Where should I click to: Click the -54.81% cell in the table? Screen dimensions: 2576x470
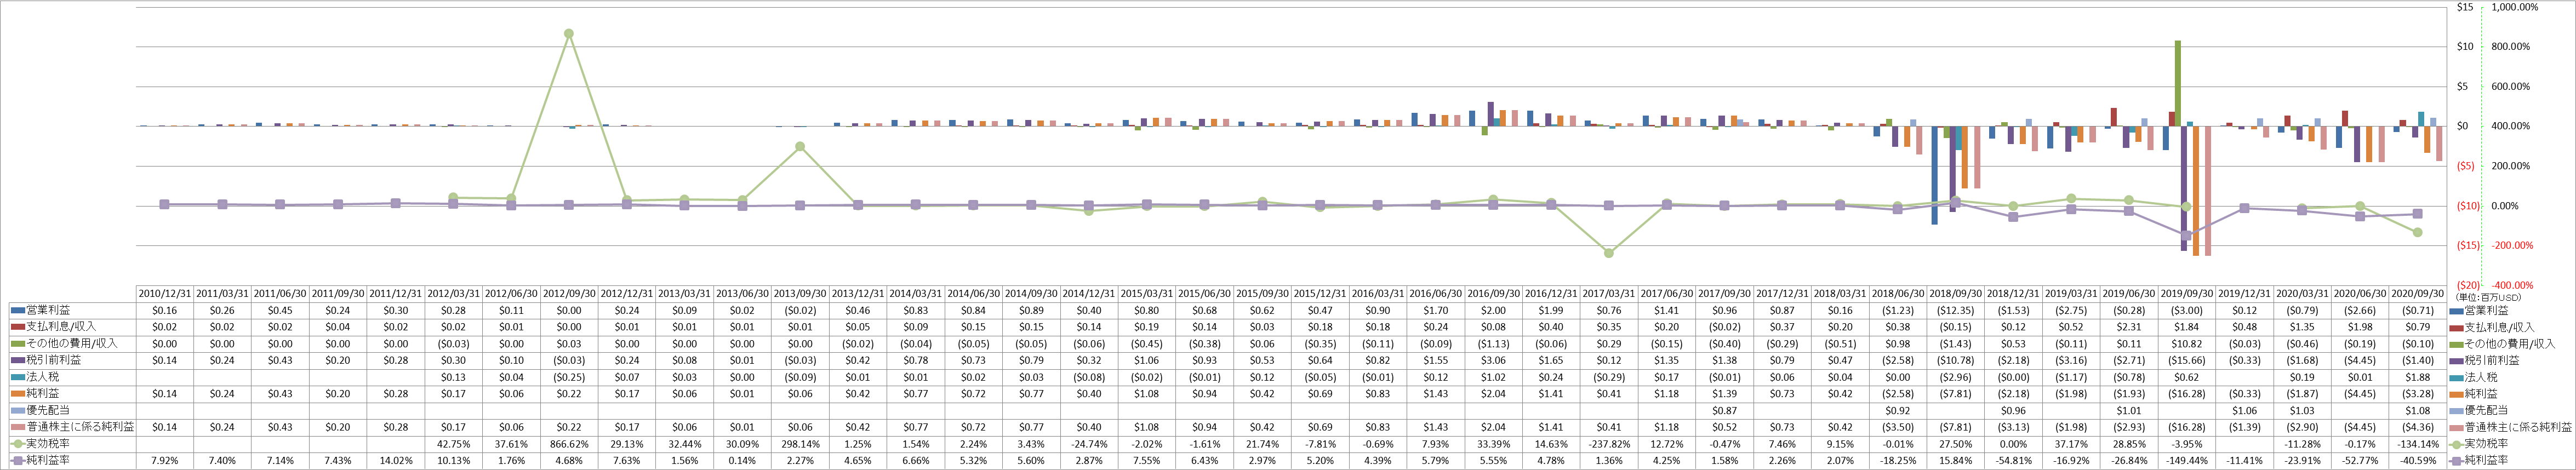tap(2014, 461)
